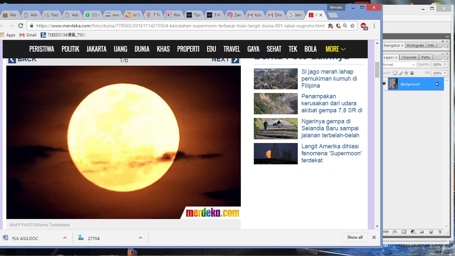Add a layer style with fx icon
The height and width of the screenshot is (256, 455).
395,232
